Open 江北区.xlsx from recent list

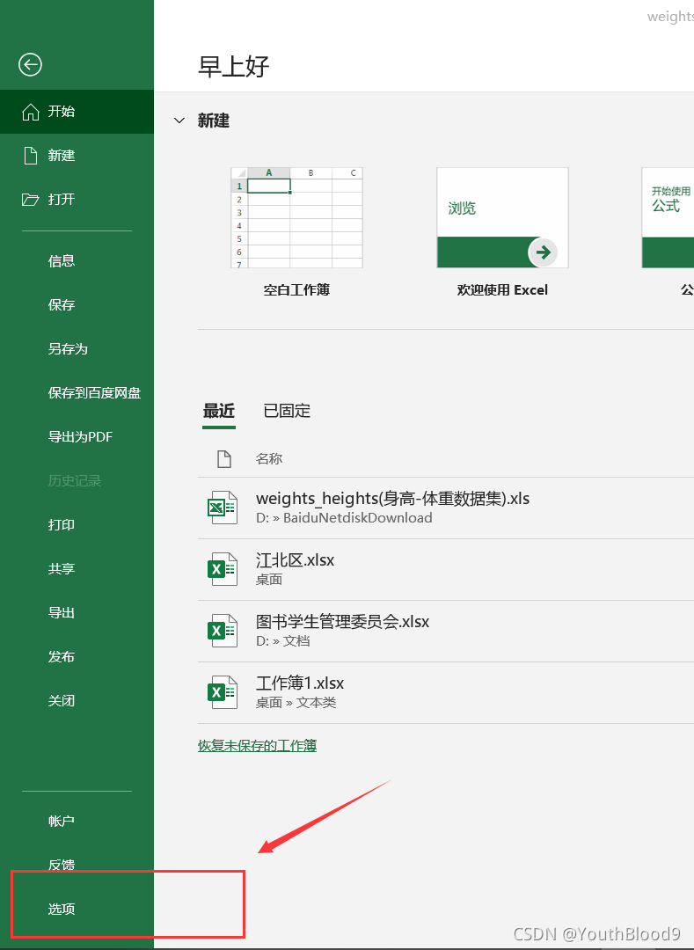[295, 559]
